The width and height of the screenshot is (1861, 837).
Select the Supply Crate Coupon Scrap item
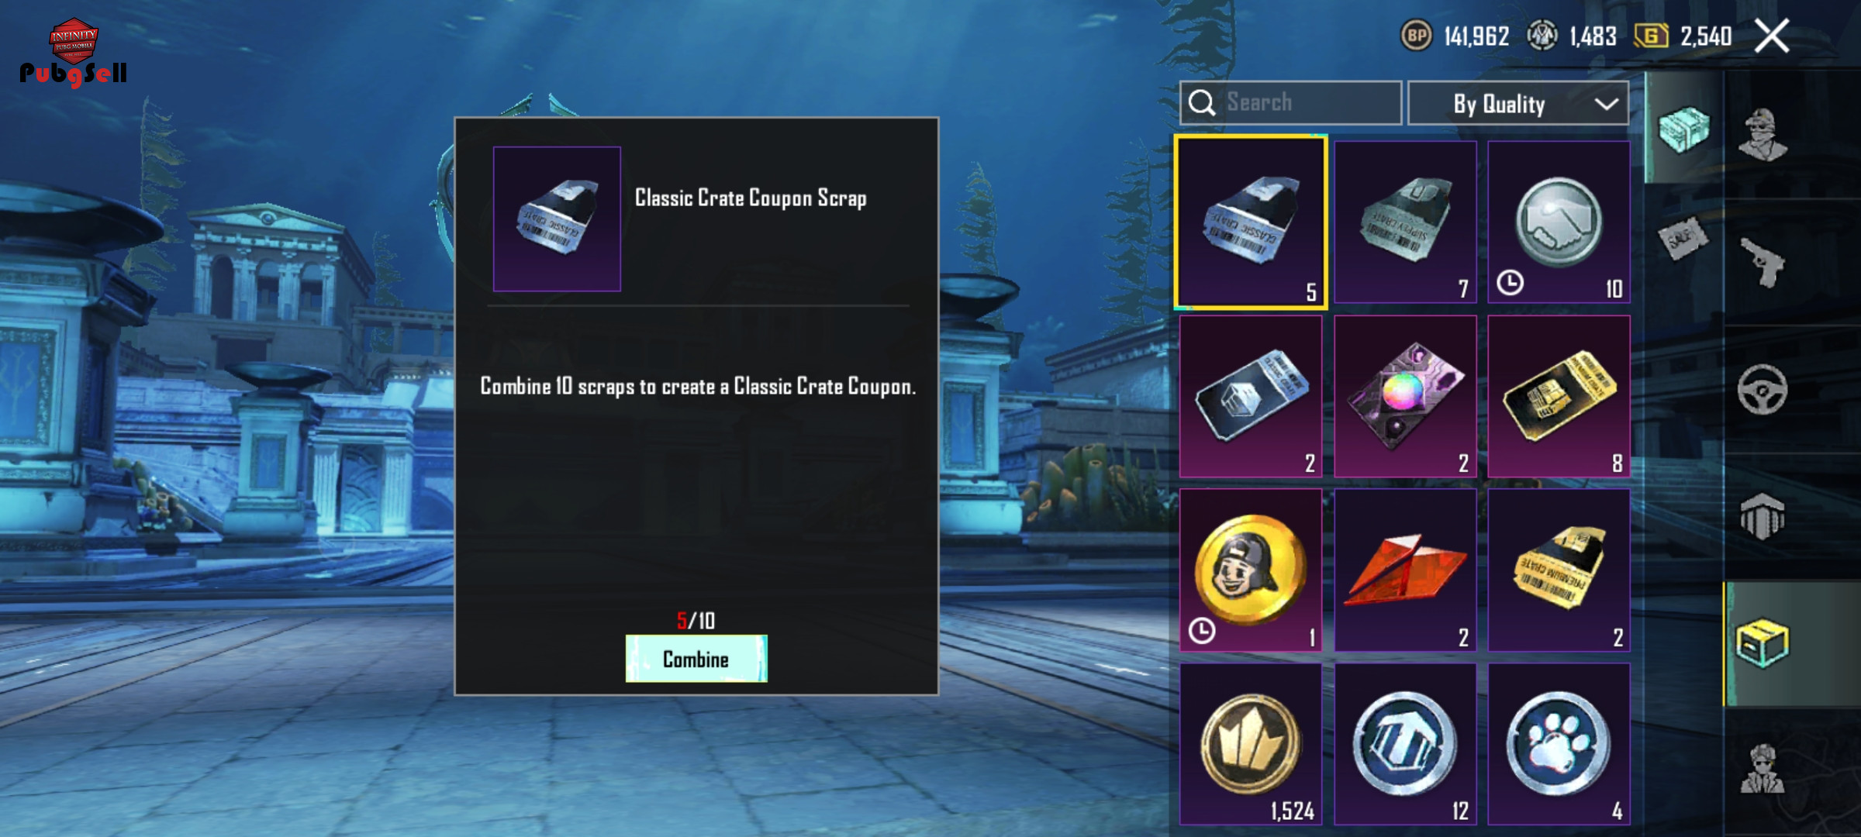click(x=1405, y=222)
